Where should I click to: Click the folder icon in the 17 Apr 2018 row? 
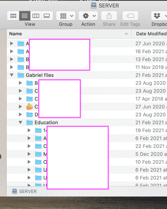[30, 99]
